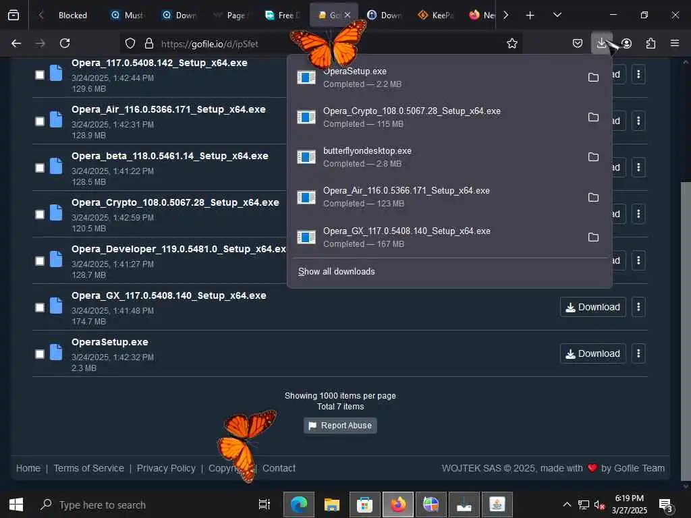Select checkbox for OperaSetup.exe file row

40,354
